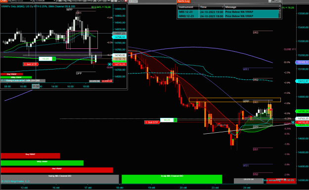Close the inset VWAP chart window
309x190 pixels.
pos(126,1)
